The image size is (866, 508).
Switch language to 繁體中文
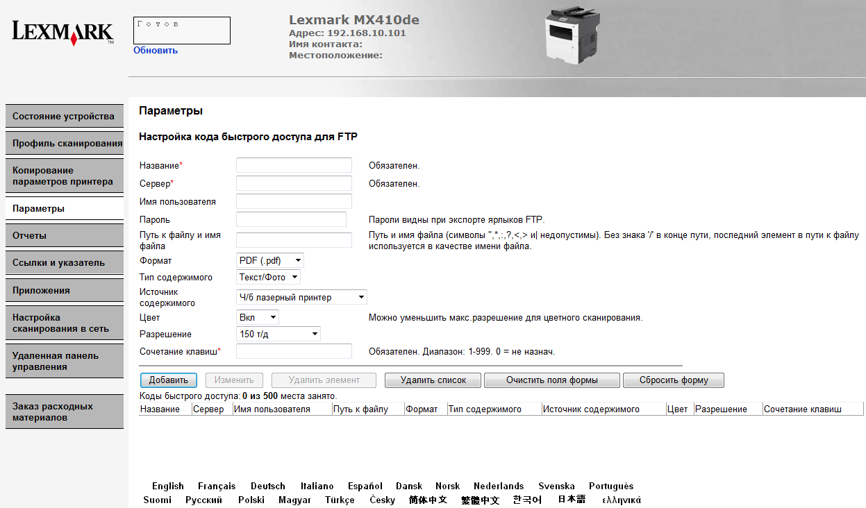pos(480,500)
